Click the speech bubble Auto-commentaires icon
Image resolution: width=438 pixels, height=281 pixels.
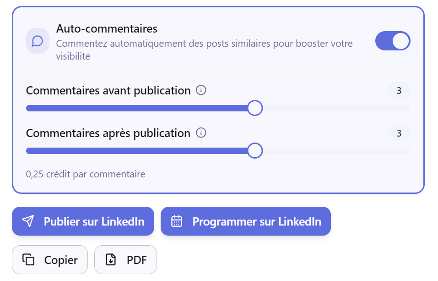point(38,41)
